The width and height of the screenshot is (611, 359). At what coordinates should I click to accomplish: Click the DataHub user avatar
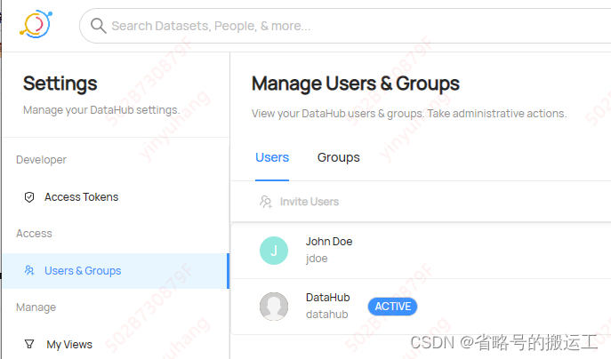tap(274, 307)
